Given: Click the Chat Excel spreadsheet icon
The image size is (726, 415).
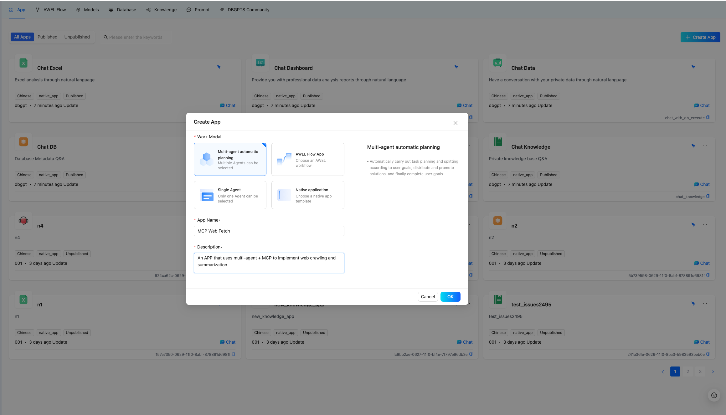Looking at the screenshot, I should tap(23, 63).
